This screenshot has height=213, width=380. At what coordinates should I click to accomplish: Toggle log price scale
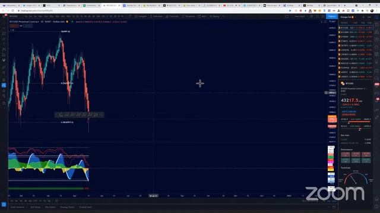328,201
